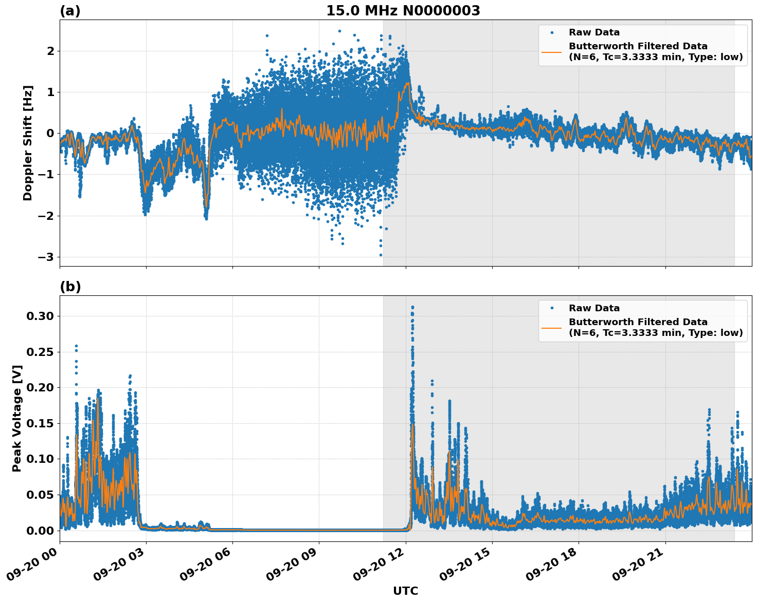The image size is (757, 602).
Task: Click the flat zero-voltage segment between 09-20 06 and 09-20 12
Action: [x=298, y=530]
